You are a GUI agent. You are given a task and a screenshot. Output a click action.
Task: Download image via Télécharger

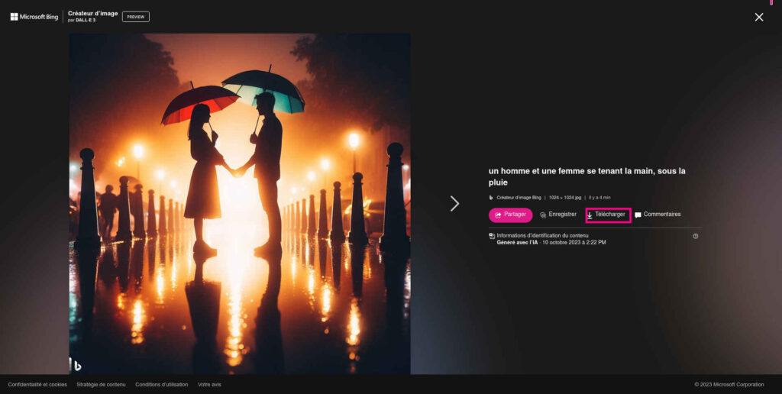coord(608,215)
